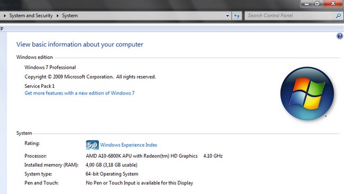Click the Windows 7 logo orb

point(307,94)
